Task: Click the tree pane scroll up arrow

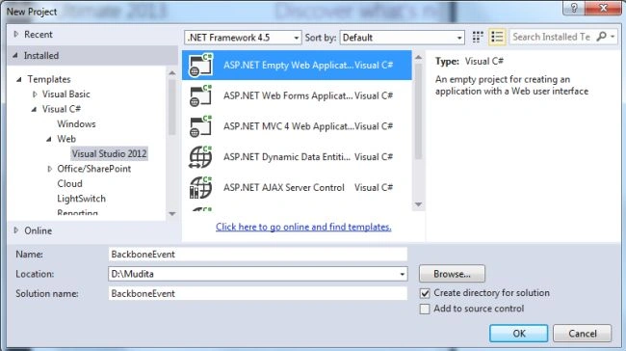Action: click(172, 73)
